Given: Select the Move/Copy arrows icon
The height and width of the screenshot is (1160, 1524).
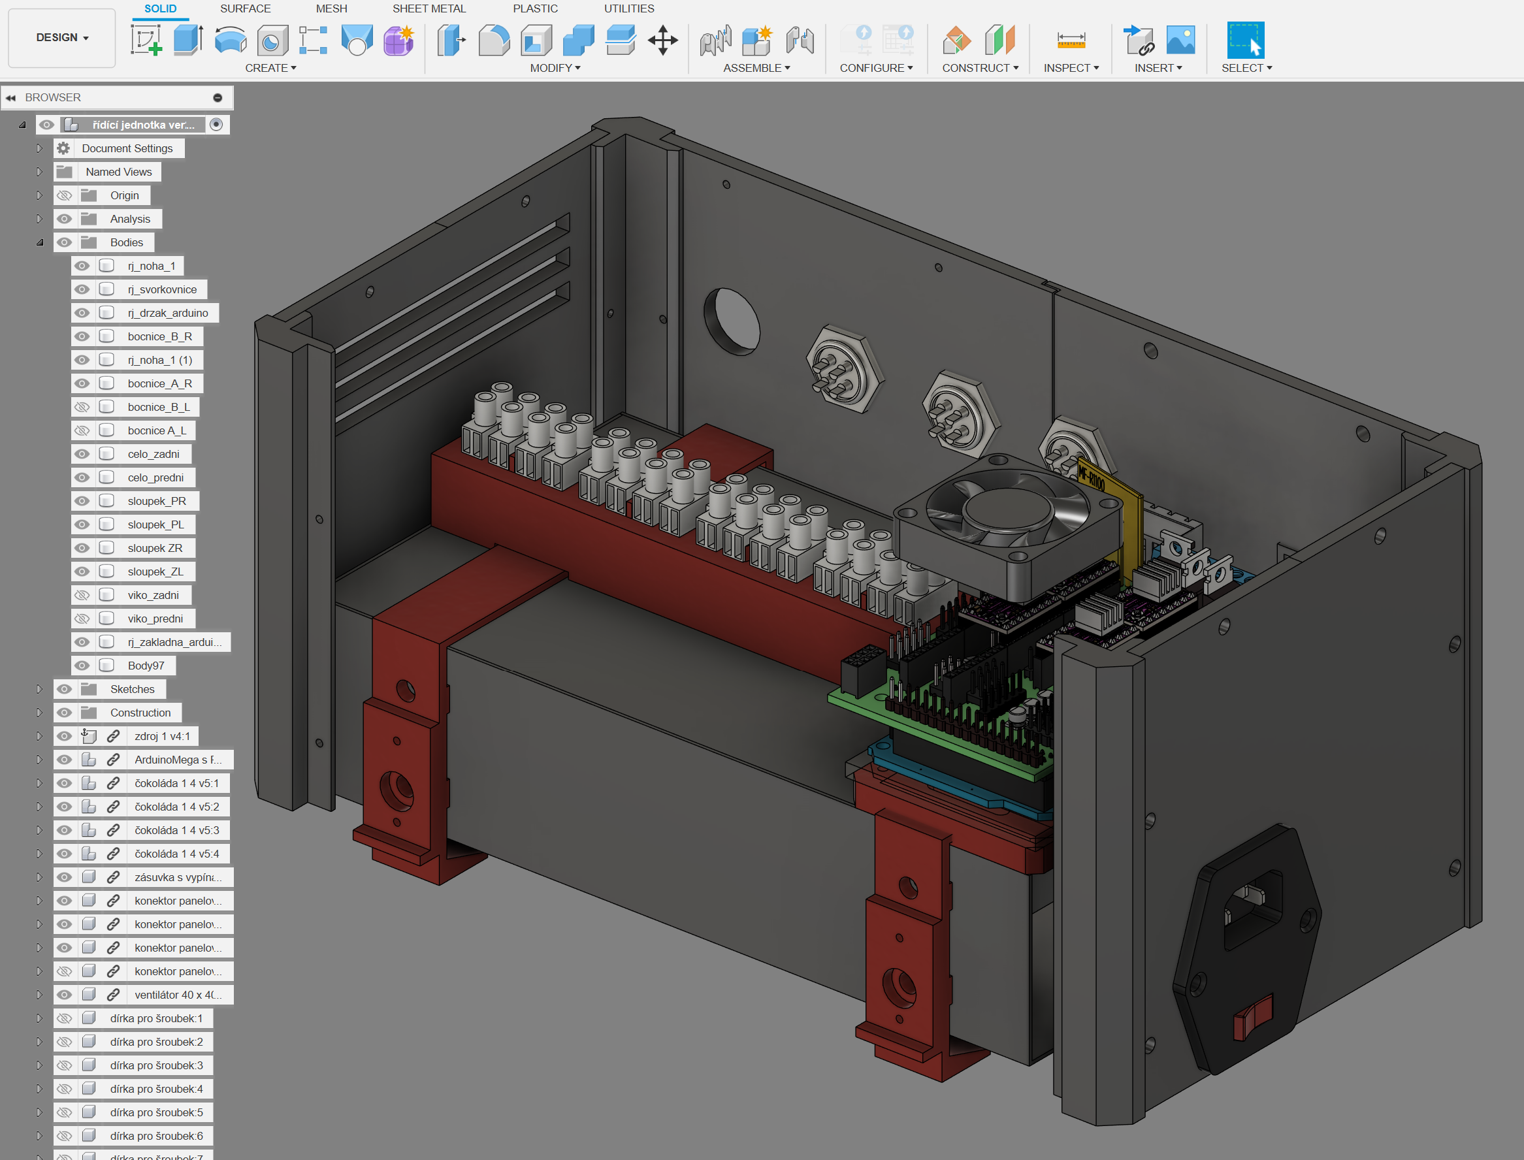Looking at the screenshot, I should coord(662,40).
